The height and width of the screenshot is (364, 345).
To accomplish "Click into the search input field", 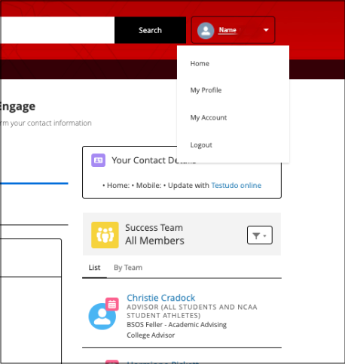I will point(57,30).
